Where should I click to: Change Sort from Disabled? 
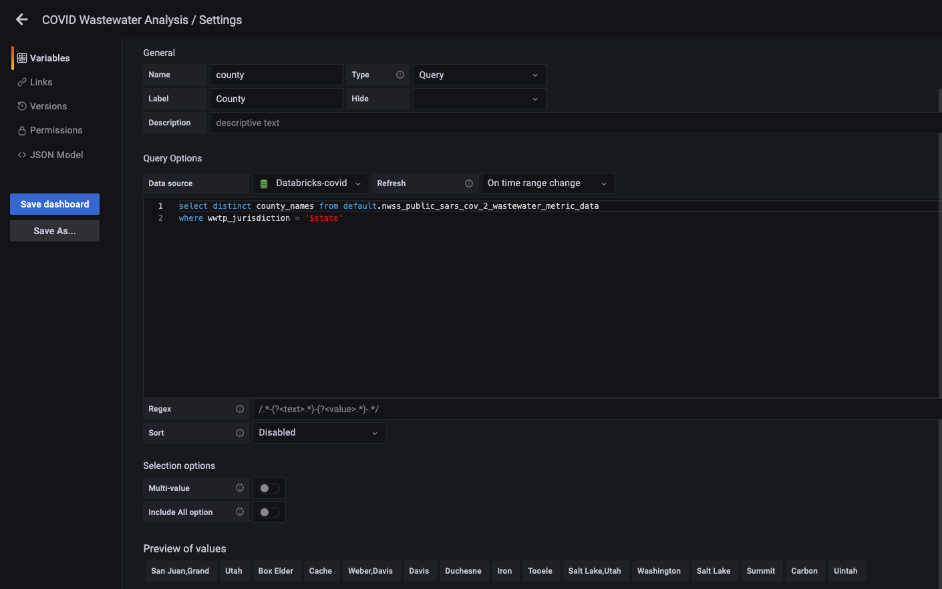(319, 432)
